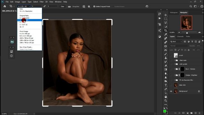Open the Filter menu
The image size is (204, 115).
pos(41,2)
